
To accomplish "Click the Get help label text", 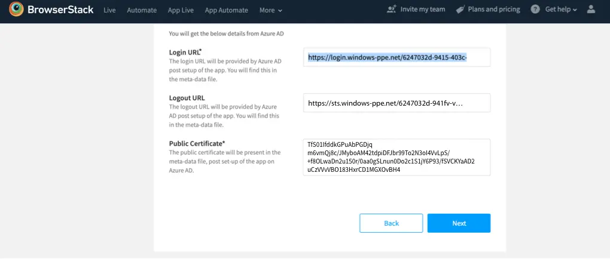I will pos(557,10).
